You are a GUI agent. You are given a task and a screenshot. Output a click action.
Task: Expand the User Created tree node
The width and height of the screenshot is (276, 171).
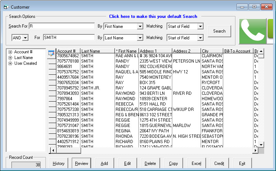10,63
